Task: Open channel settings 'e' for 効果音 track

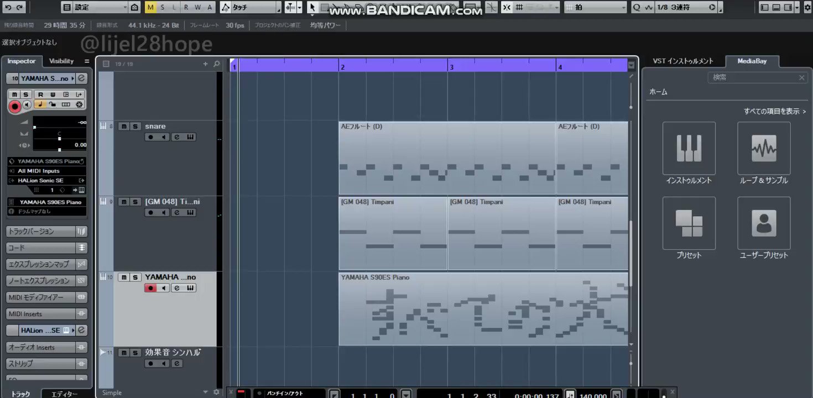Action: [x=177, y=363]
